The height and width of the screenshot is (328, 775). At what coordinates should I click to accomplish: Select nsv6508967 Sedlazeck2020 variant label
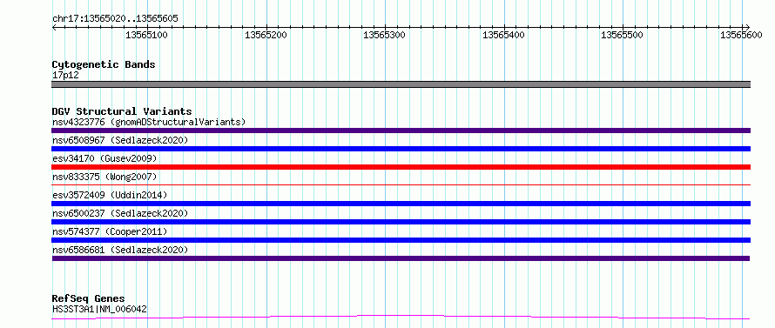(x=120, y=140)
